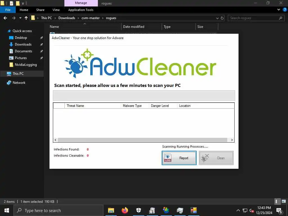Viewport: 288px width, 216px height.
Task: Open Documents in the navigation pane
Action: 23,51
